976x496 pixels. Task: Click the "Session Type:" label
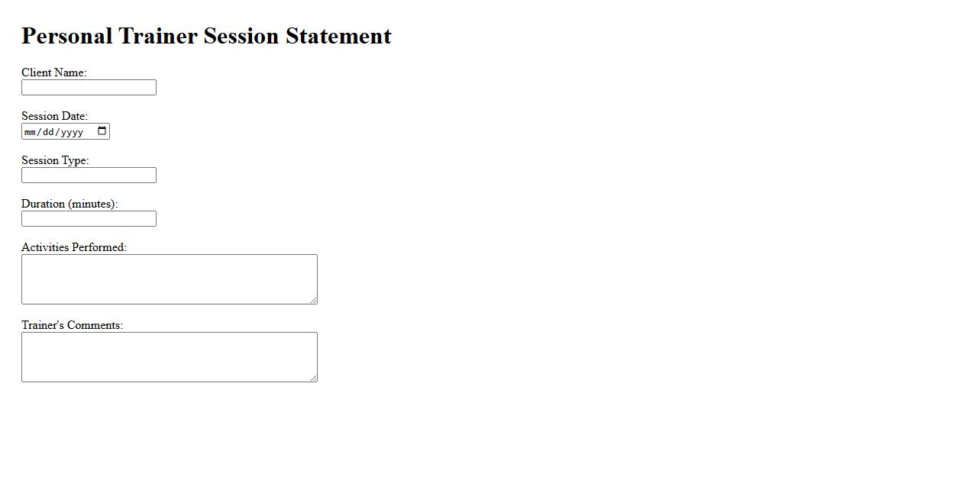click(x=55, y=160)
